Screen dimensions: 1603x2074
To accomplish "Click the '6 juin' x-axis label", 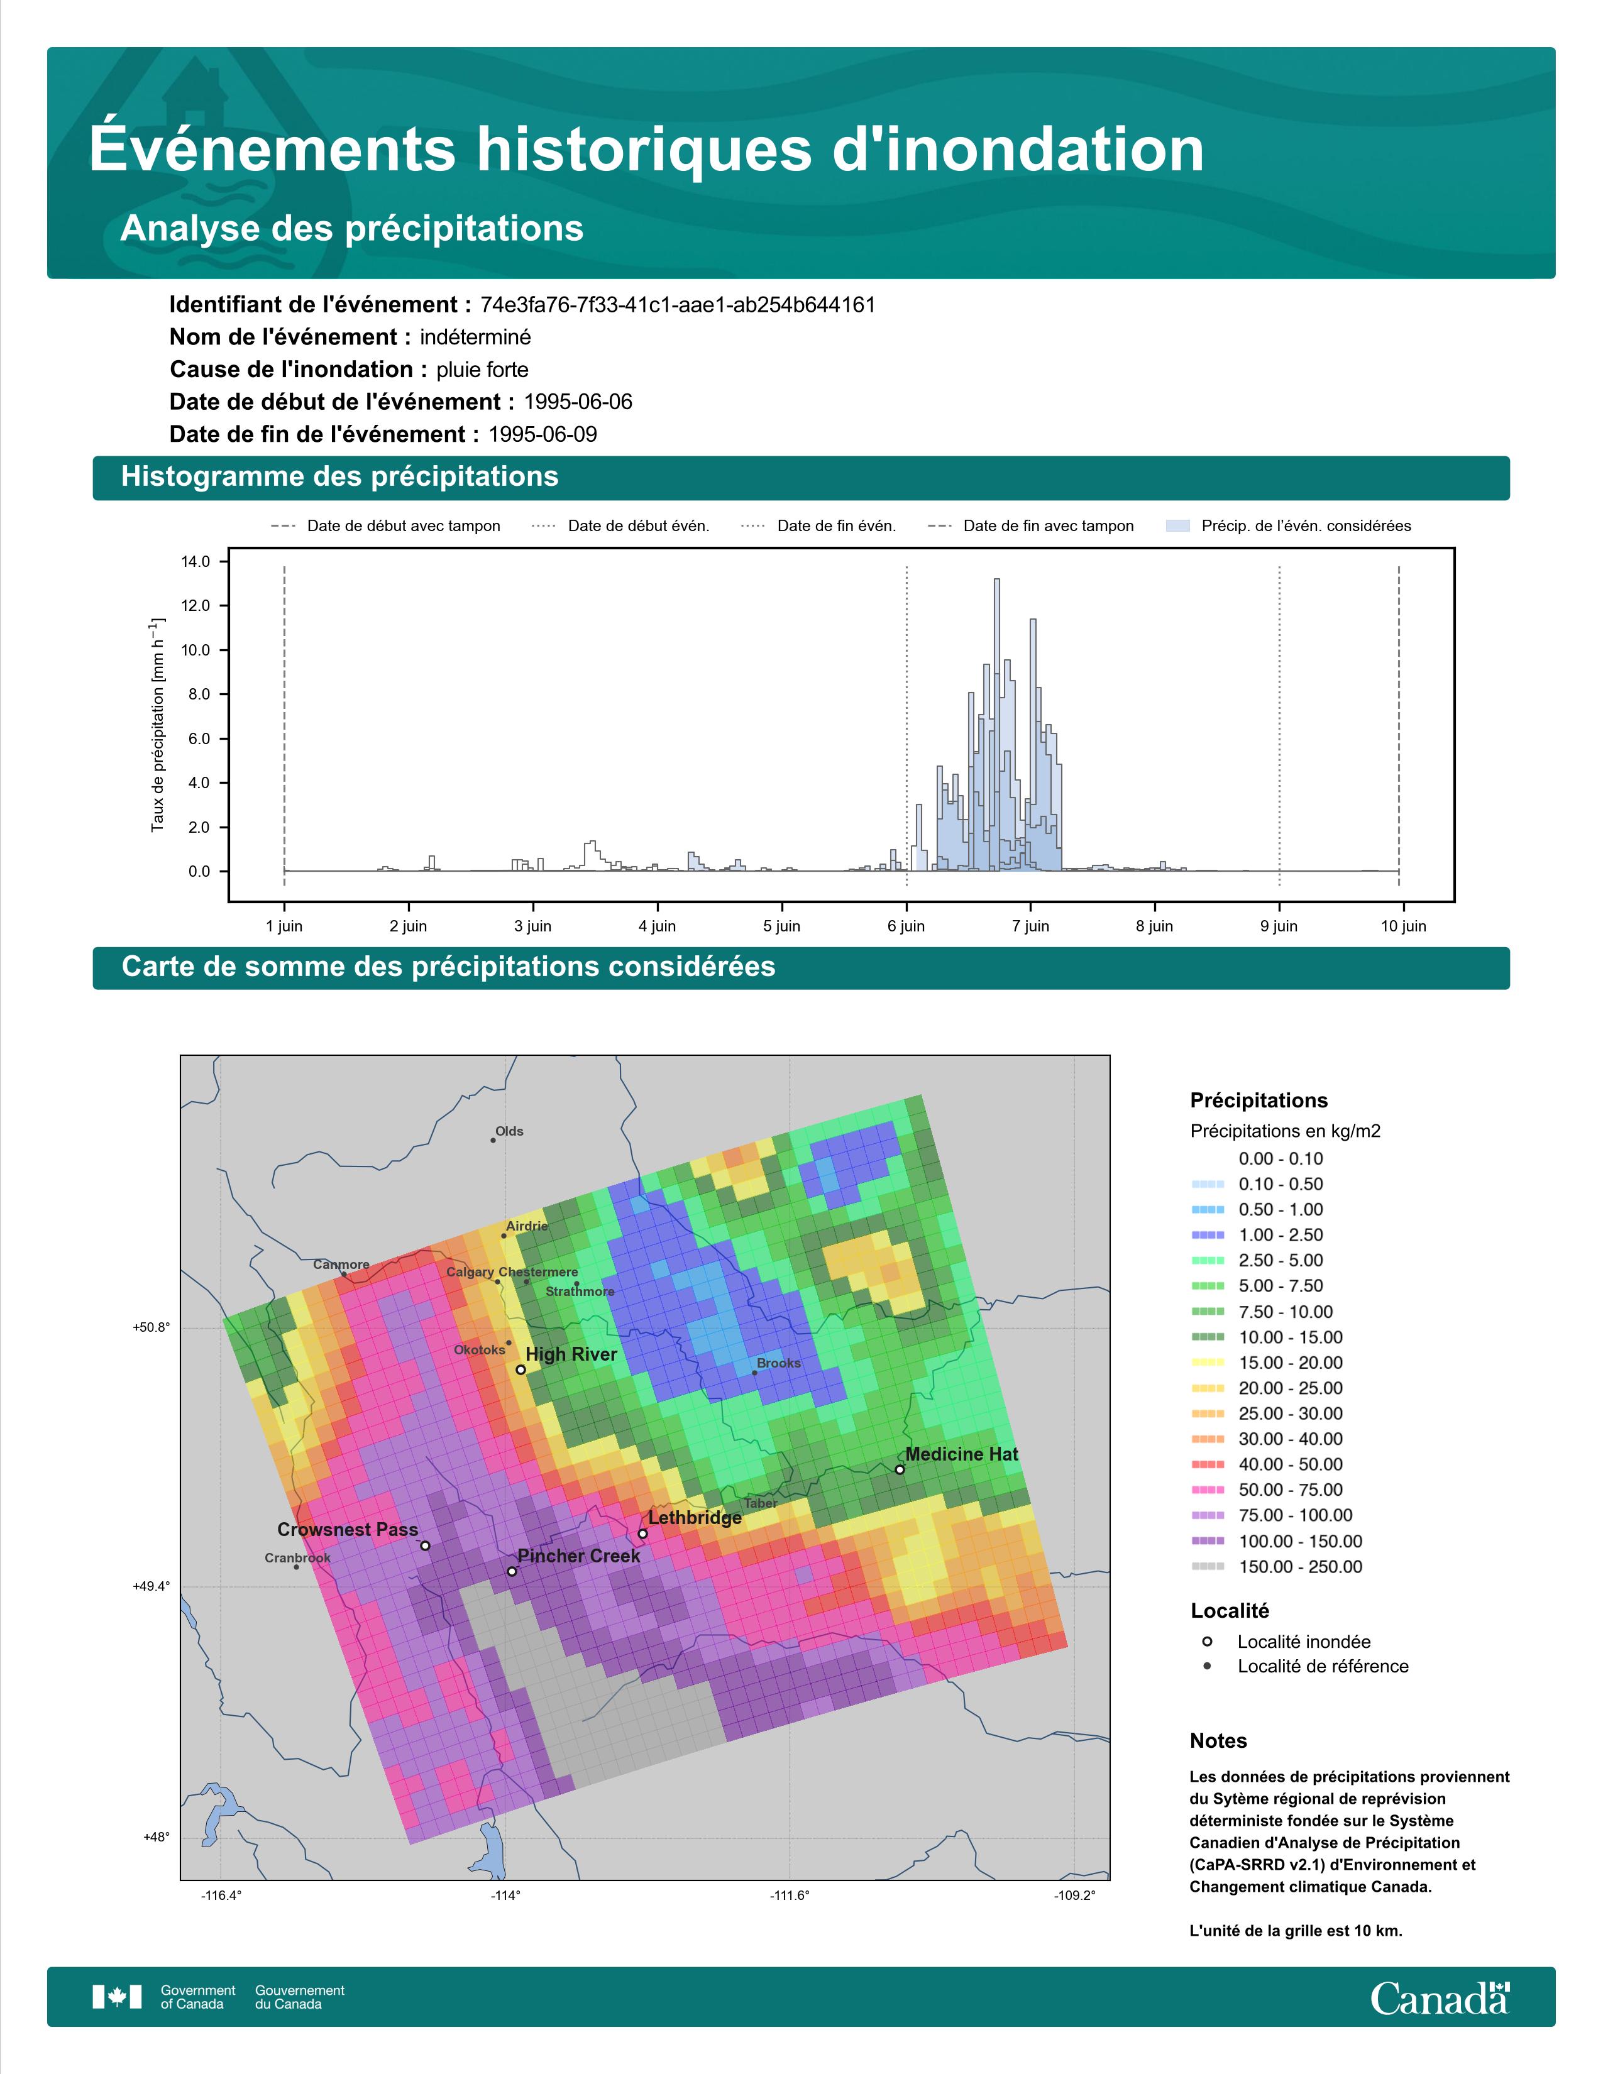I will click(906, 926).
